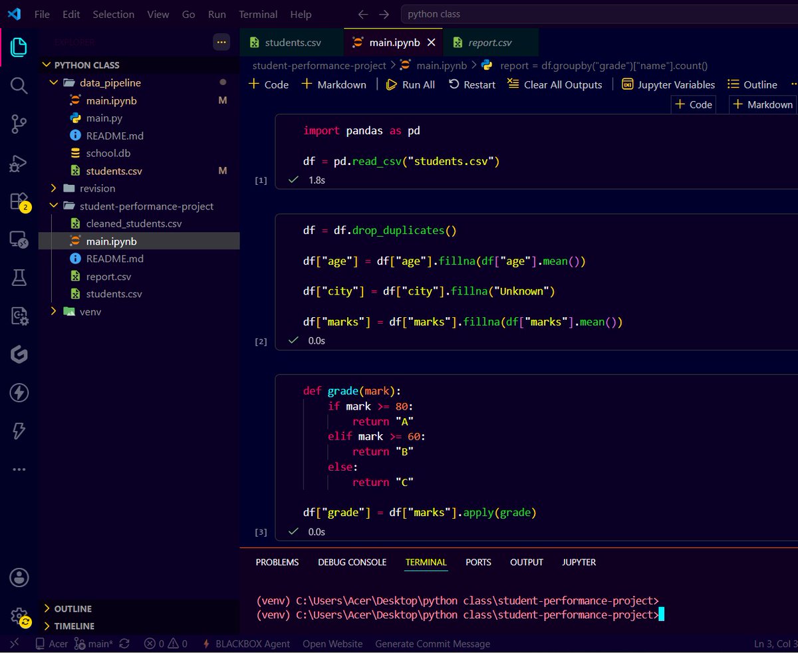The width and height of the screenshot is (798, 653).
Task: Go forward with the right arrow
Action: (x=384, y=14)
